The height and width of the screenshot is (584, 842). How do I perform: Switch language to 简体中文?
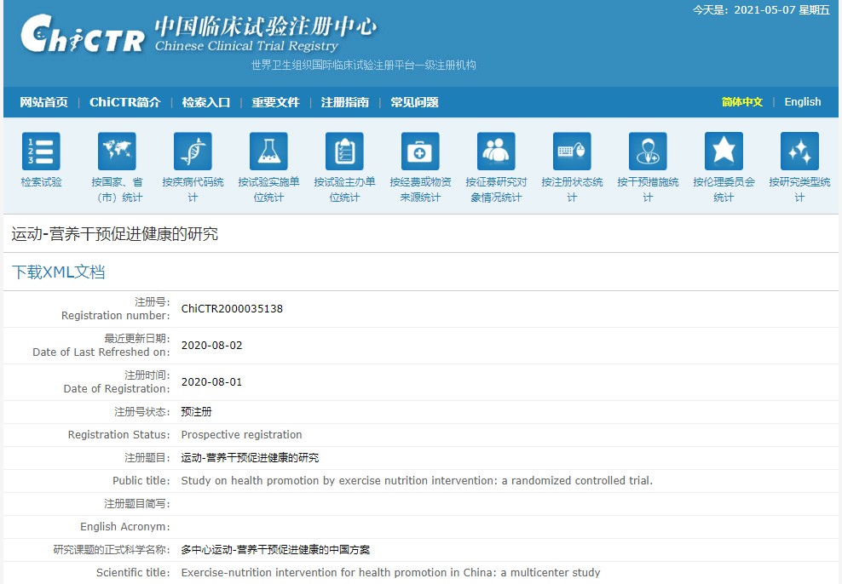click(x=741, y=102)
